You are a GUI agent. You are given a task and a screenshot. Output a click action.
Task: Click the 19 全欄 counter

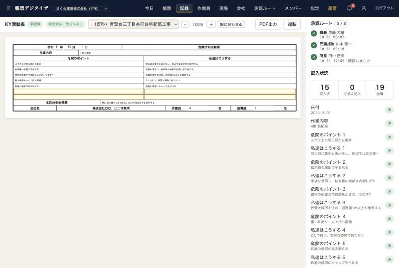(x=380, y=90)
